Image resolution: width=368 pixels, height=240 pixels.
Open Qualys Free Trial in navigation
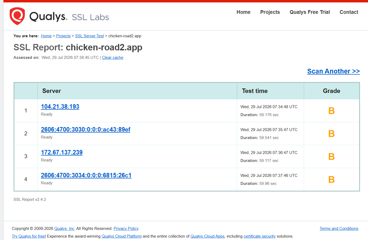click(310, 12)
